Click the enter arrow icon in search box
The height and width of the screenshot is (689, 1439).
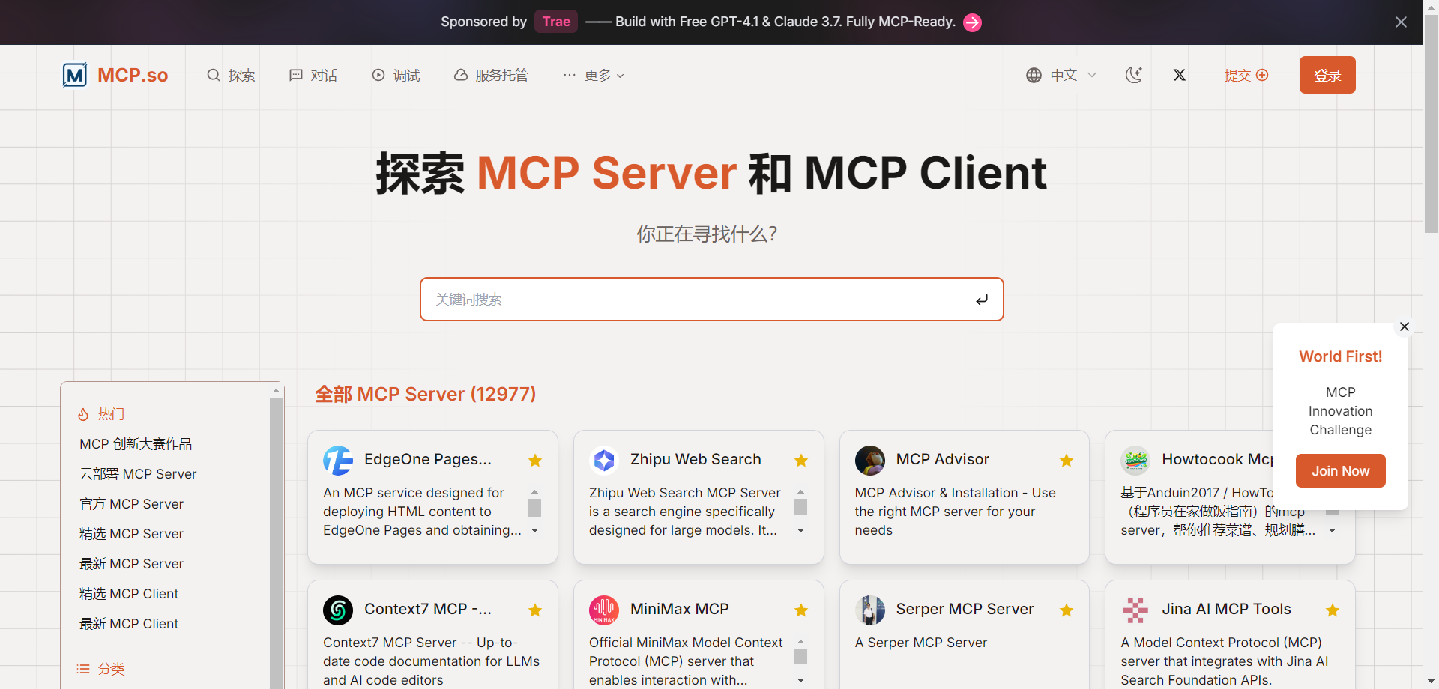(x=982, y=300)
